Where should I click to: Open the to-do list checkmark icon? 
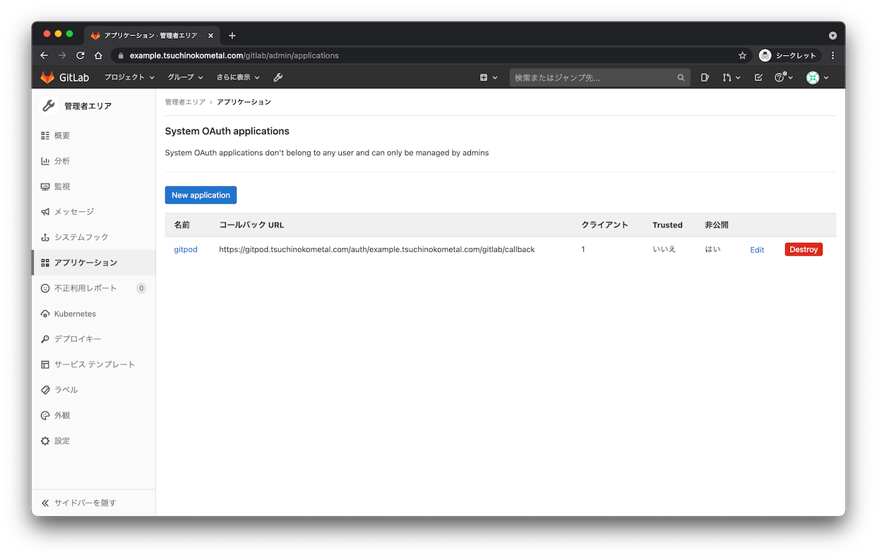point(758,77)
